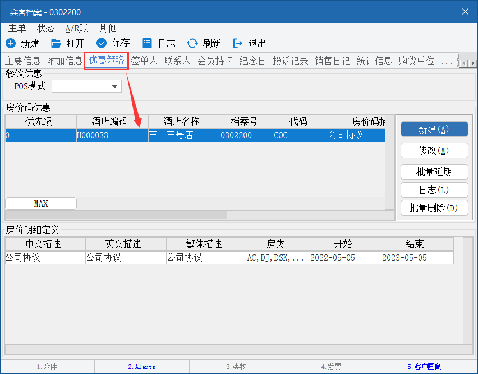Click the 档案号 column header
The height and width of the screenshot is (374, 478).
pos(247,122)
